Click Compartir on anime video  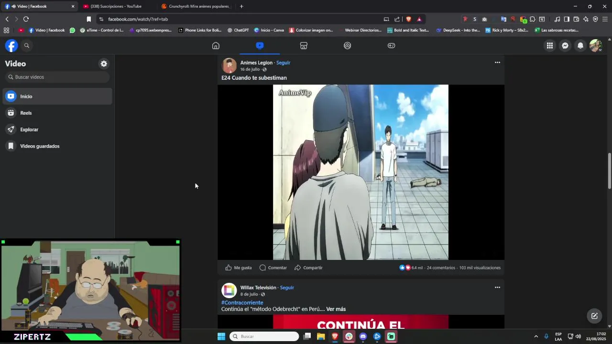coord(308,268)
